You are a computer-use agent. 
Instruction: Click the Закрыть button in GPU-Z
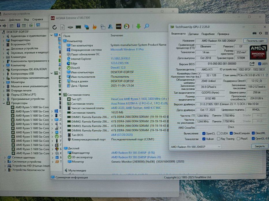click(259, 146)
